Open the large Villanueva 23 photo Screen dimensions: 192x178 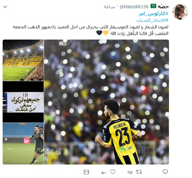tap(107, 102)
